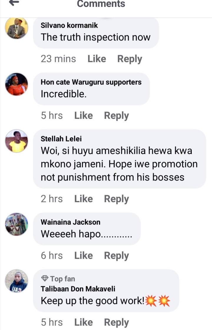The width and height of the screenshot is (212, 330).
Task: Open Stellah Lelei's name link
Action: coord(61,139)
